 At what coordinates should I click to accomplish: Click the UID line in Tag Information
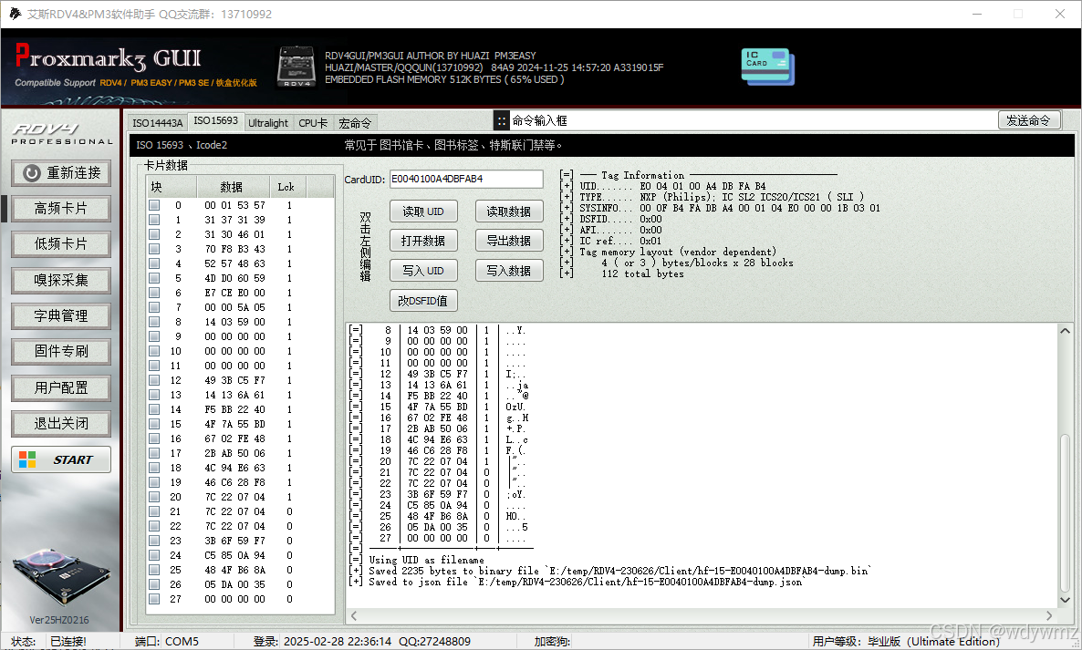(x=663, y=186)
